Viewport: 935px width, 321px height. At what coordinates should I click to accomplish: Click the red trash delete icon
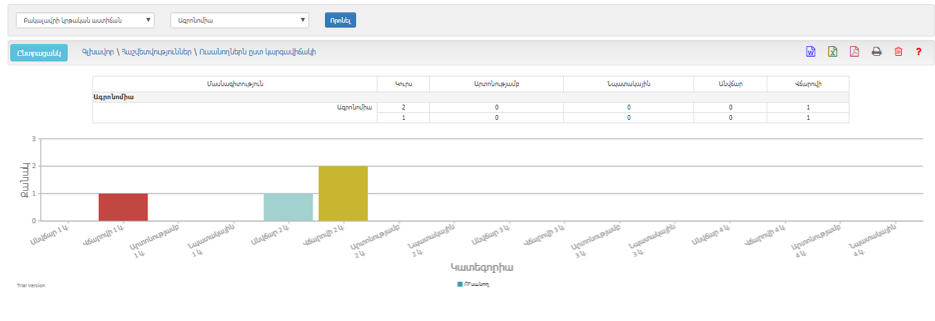898,52
